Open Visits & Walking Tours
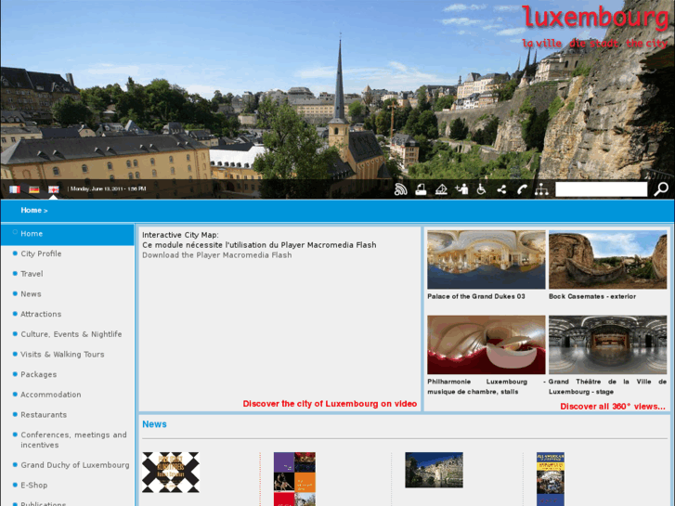 (x=62, y=355)
